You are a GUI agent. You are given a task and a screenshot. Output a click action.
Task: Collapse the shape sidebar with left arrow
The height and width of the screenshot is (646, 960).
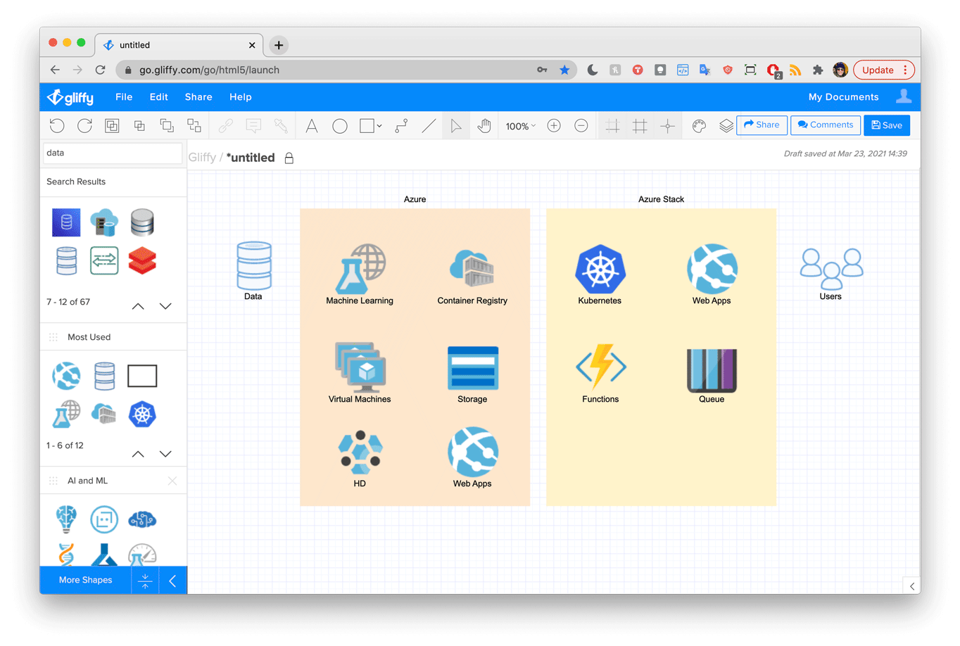(172, 581)
